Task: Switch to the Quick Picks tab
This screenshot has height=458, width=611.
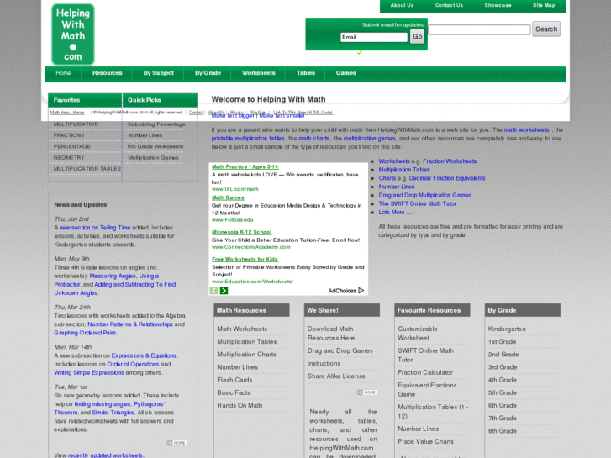Action: click(161, 100)
